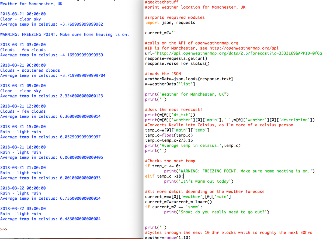Click the 'weatherData=json.loads(response.text)' line
The image size is (323, 239).
(189, 79)
